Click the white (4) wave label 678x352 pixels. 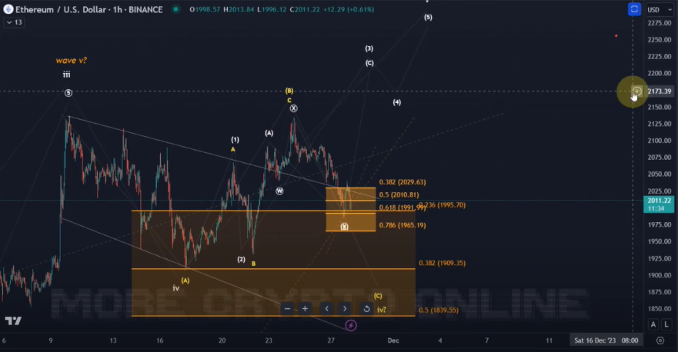coord(397,102)
